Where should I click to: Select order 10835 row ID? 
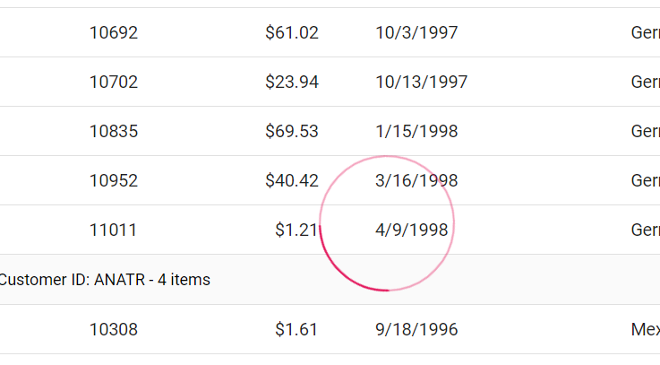pyautogui.click(x=114, y=132)
